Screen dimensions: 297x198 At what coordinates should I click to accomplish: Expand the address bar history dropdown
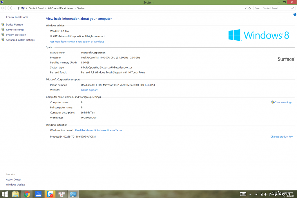245,8
